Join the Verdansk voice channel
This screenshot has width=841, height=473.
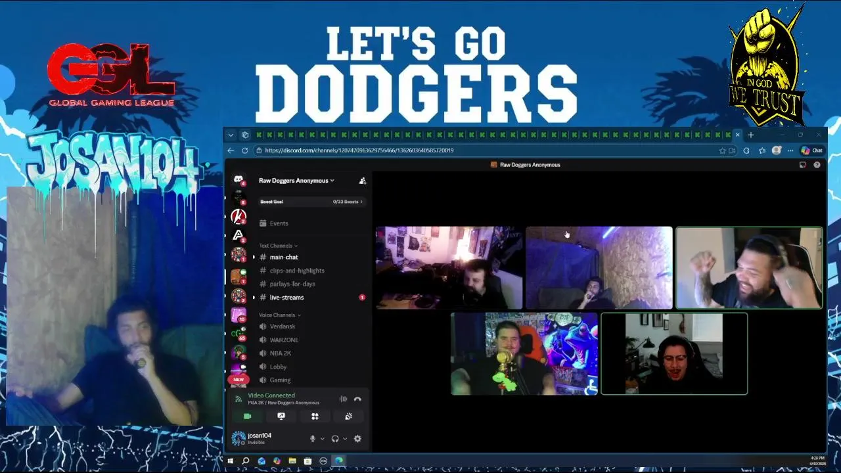click(x=310, y=327)
